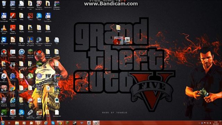222x125 pixels.
Task: Open Steam from the taskbar
Action: 75,123
